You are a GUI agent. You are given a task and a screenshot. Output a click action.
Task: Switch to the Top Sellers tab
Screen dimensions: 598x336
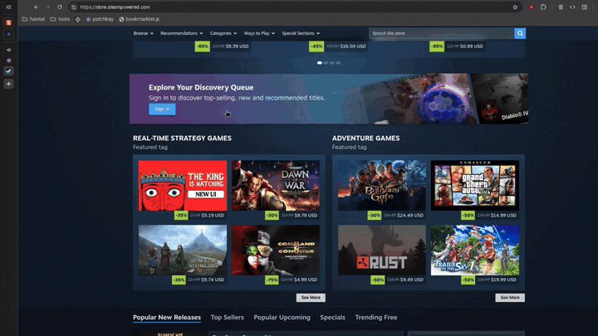227,317
